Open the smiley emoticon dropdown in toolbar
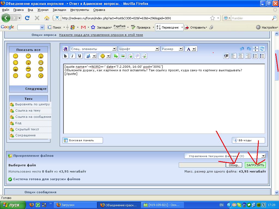The height and width of the screenshot is (209, 279). tap(105, 56)
